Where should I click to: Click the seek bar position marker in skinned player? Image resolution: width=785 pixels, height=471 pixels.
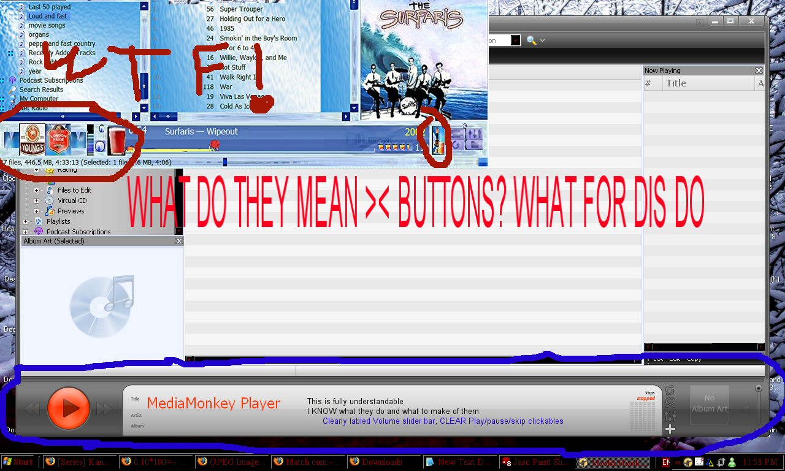pos(215,145)
